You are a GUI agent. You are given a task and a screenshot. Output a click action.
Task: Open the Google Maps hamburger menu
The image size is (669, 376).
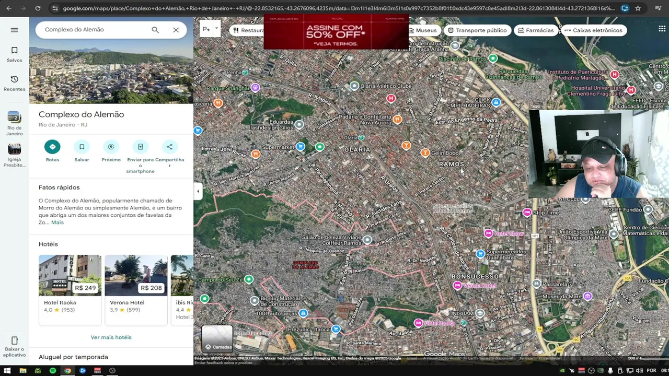pyautogui.click(x=14, y=30)
